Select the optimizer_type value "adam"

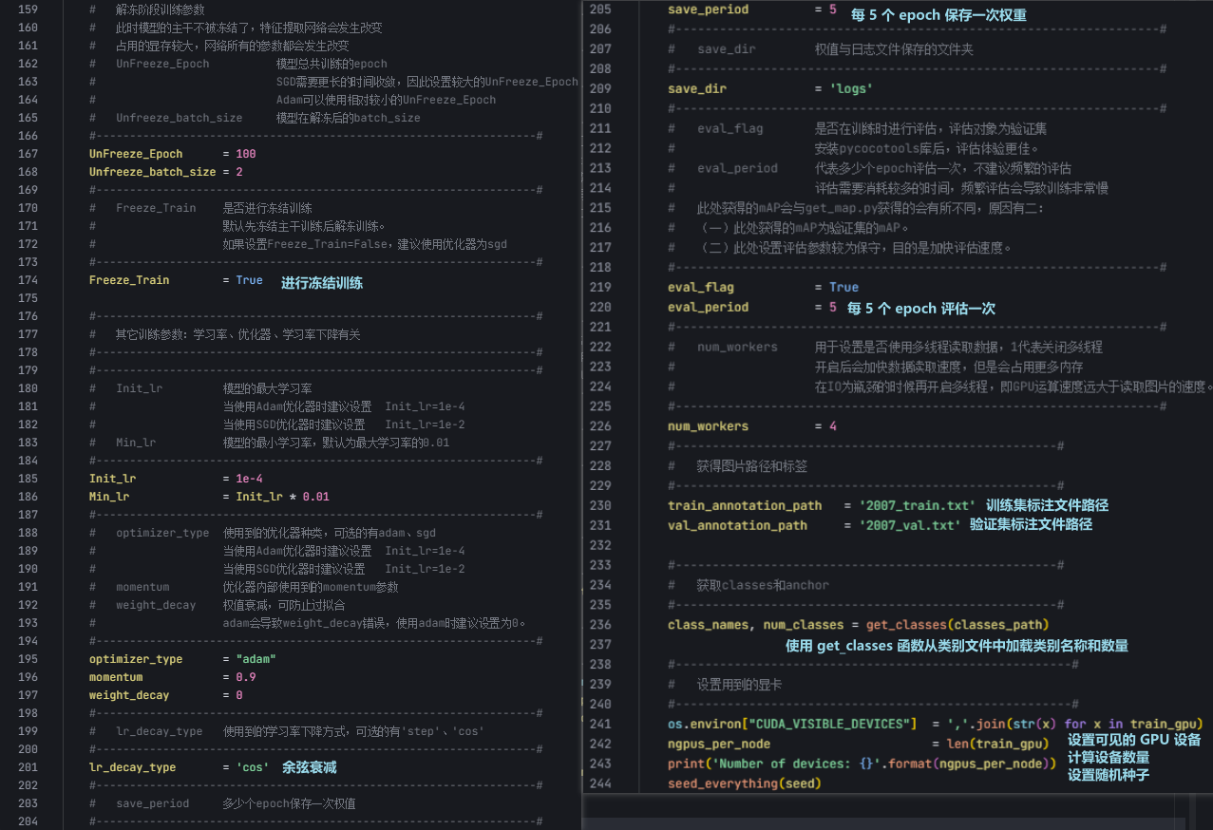[256, 658]
